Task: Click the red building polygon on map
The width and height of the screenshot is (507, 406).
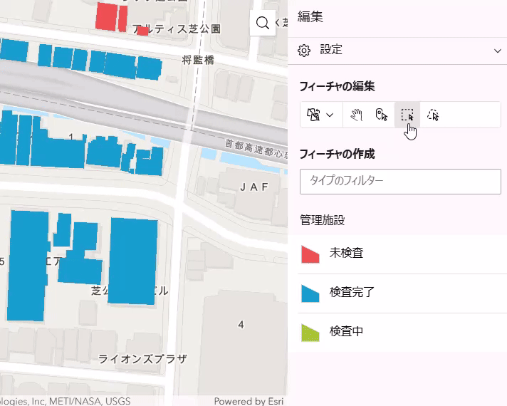Action: [106, 16]
